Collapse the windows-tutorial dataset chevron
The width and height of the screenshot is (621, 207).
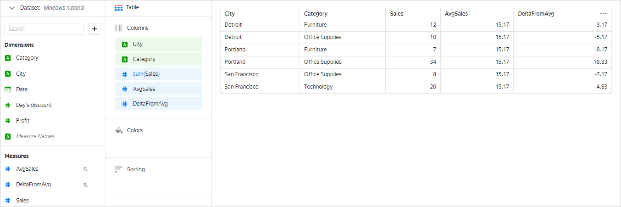coord(12,8)
